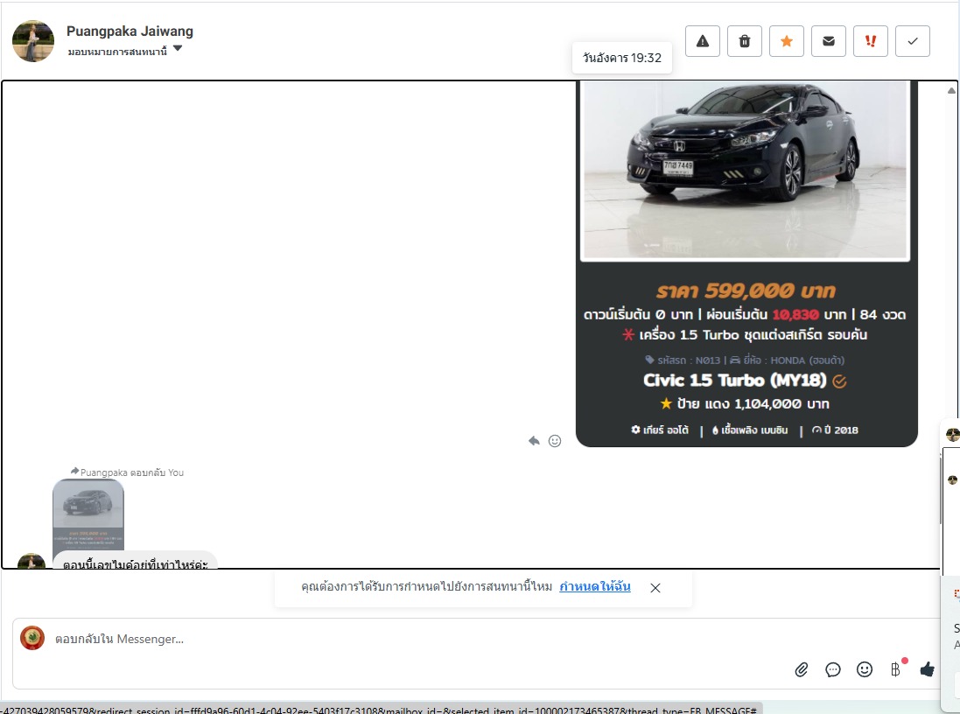Delete conversation with the trash icon
Viewport: 960px width, 714px height.
745,41
